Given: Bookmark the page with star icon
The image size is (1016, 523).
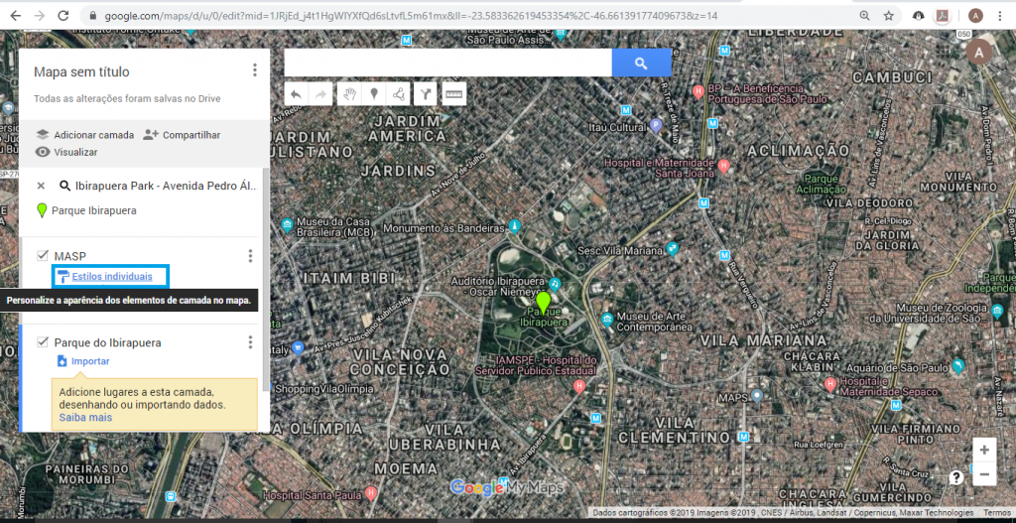Looking at the screenshot, I should (888, 16).
